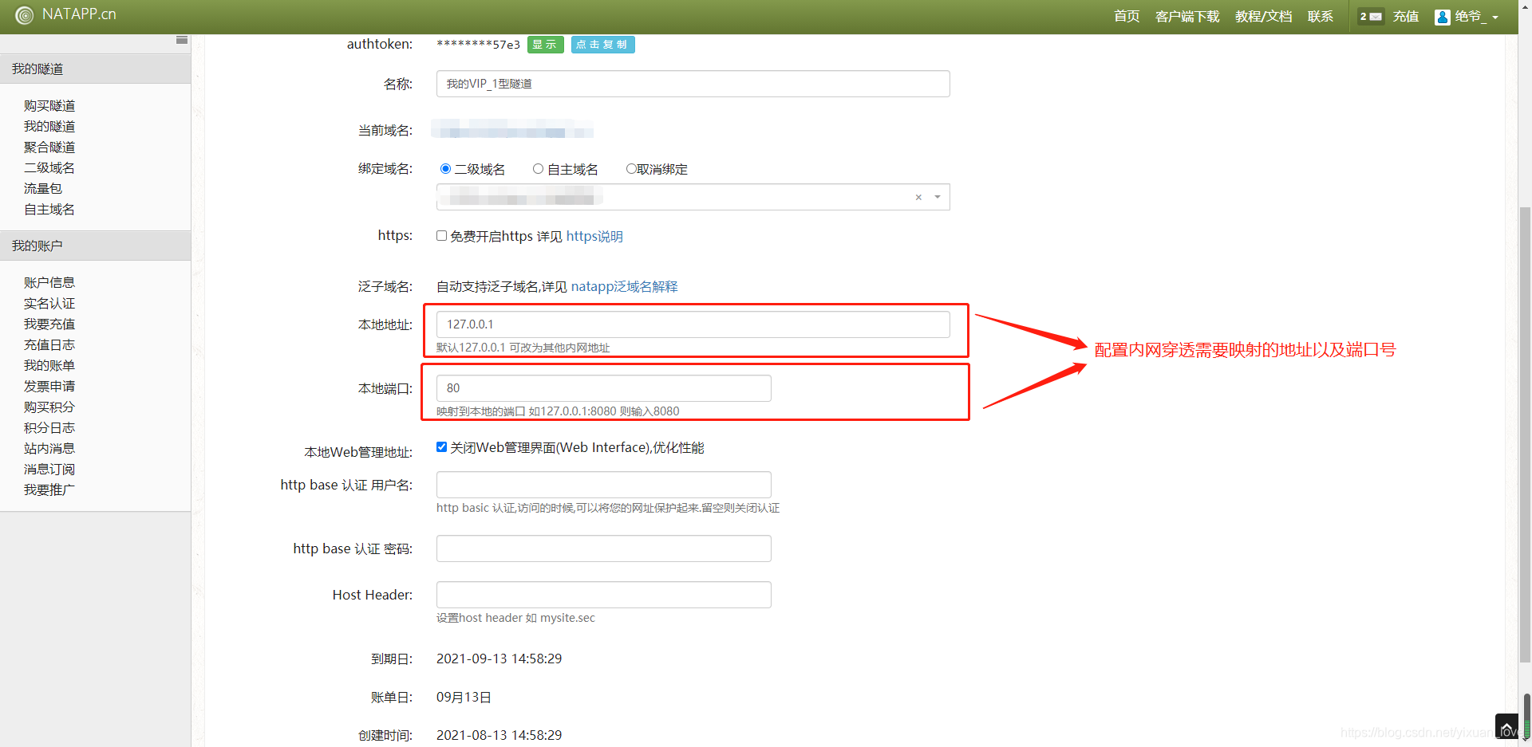Click 我的账户 sidebar section header
1532x747 pixels.
coord(96,246)
